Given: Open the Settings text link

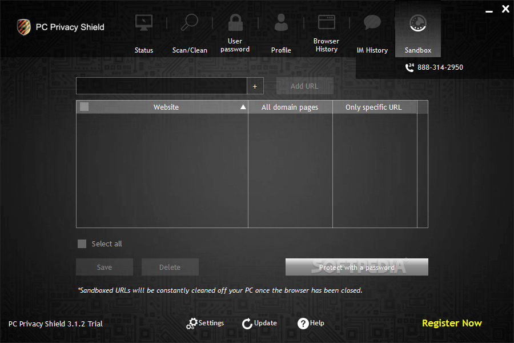Looking at the screenshot, I should [x=211, y=323].
